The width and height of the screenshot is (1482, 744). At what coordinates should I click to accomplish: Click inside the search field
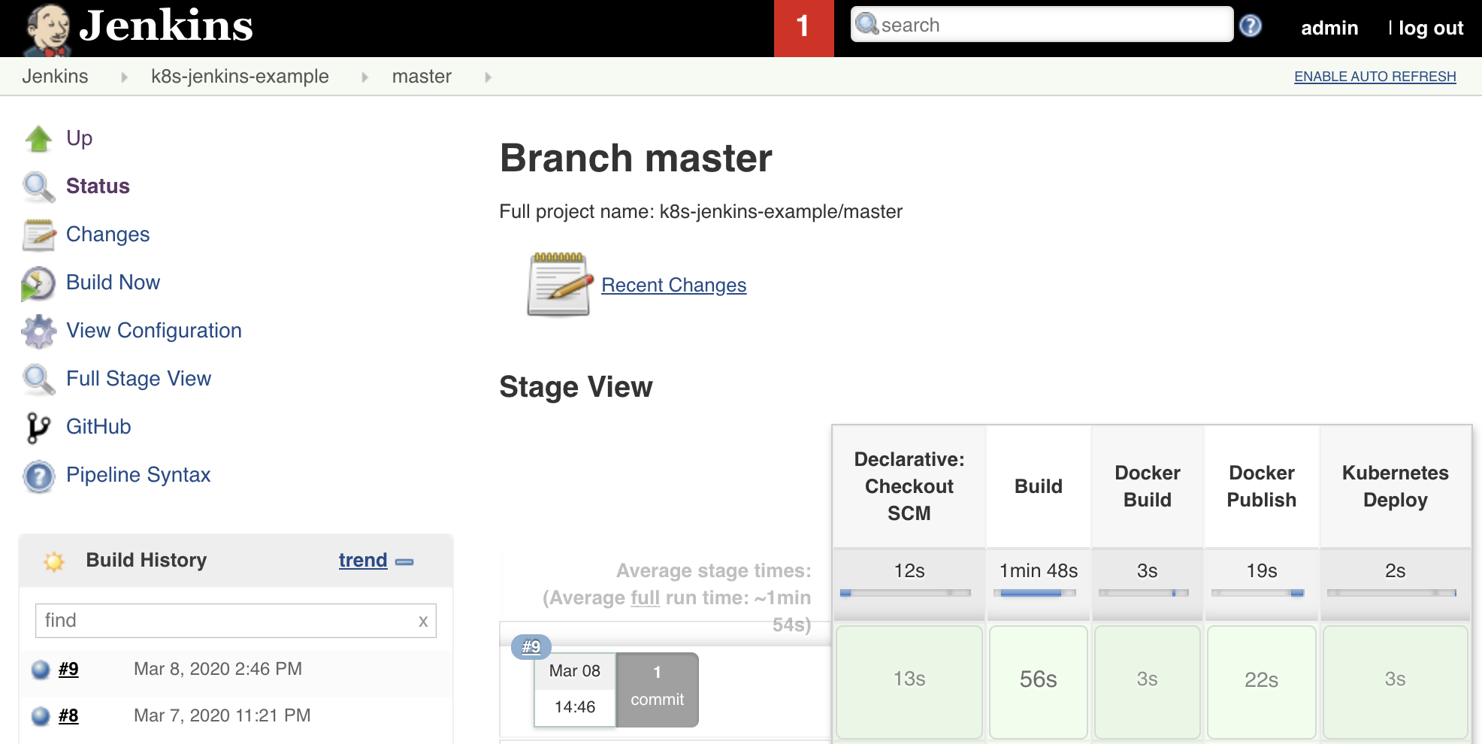tap(1041, 25)
